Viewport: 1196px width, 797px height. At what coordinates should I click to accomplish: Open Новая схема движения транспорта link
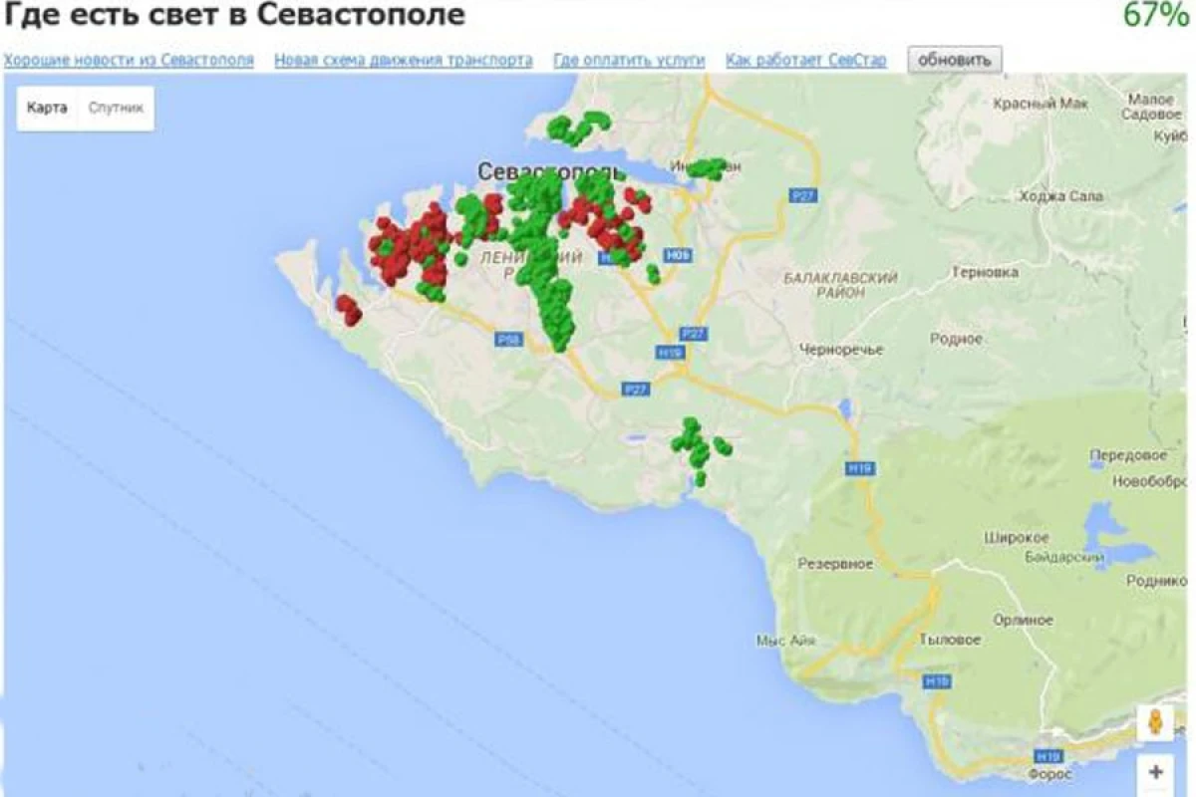click(x=403, y=60)
